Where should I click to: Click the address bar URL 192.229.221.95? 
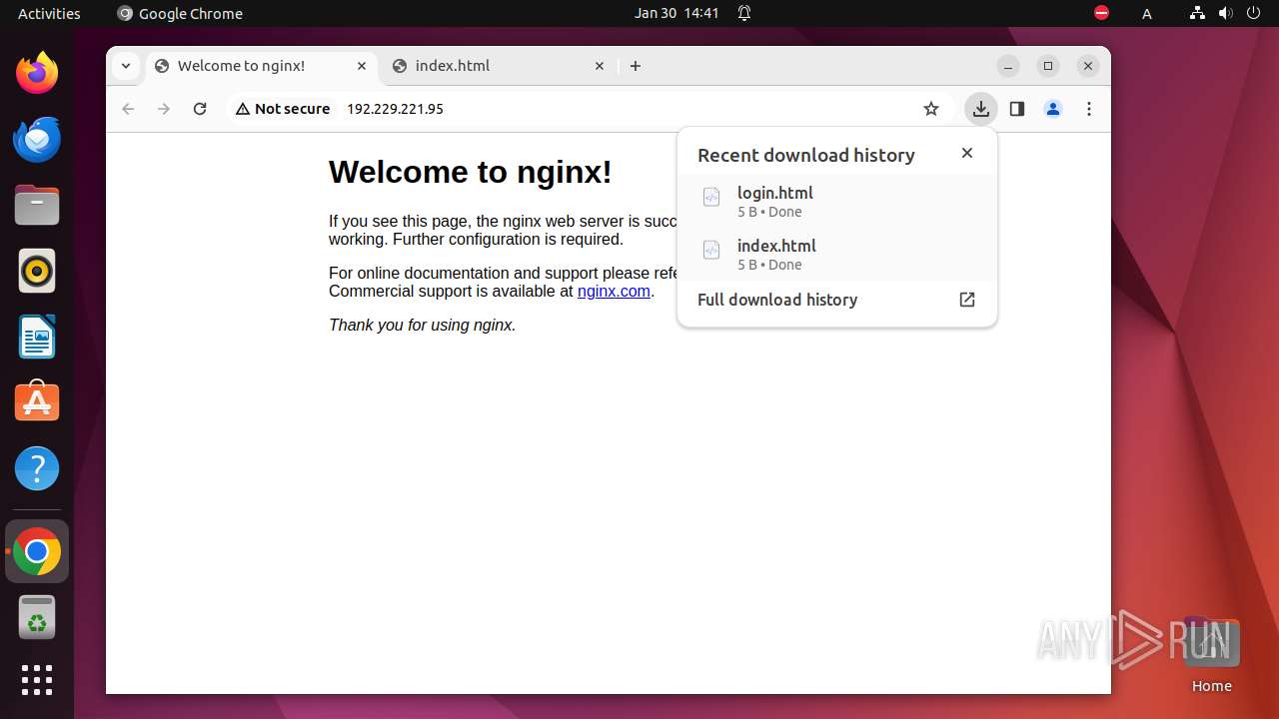395,109
